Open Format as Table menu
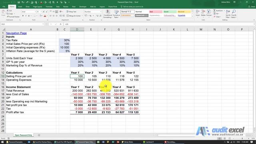 pos(116,14)
